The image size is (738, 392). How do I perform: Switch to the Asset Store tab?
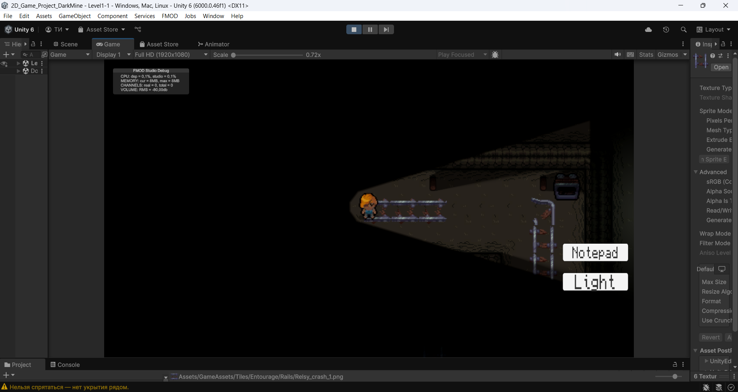click(159, 44)
